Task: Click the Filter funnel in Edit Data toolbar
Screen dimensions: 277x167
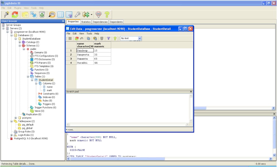Action: tap(108, 38)
